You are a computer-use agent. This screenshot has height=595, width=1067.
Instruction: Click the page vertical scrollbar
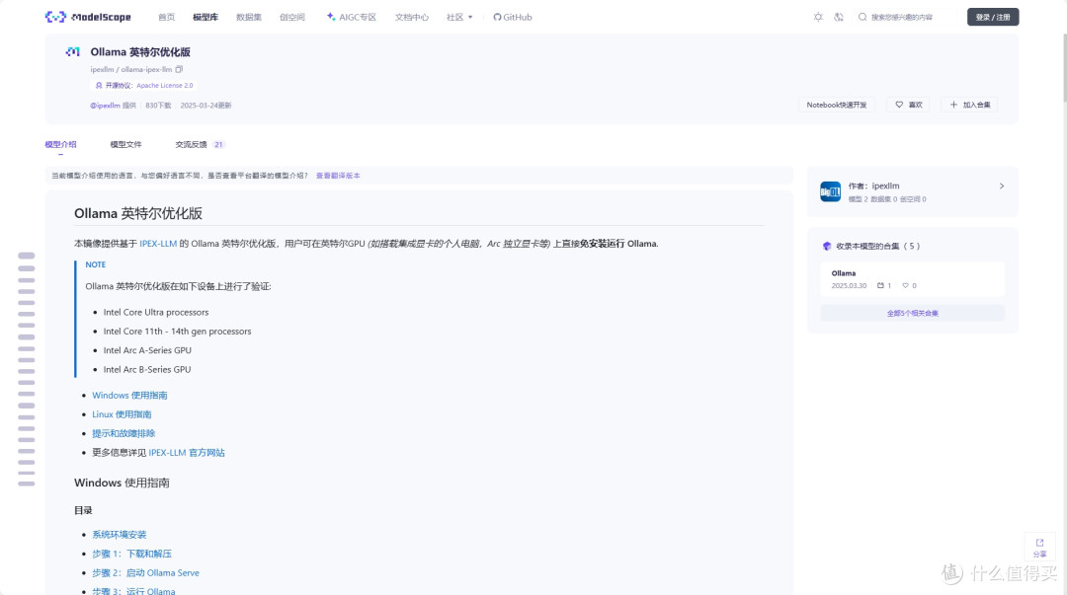point(1064,68)
